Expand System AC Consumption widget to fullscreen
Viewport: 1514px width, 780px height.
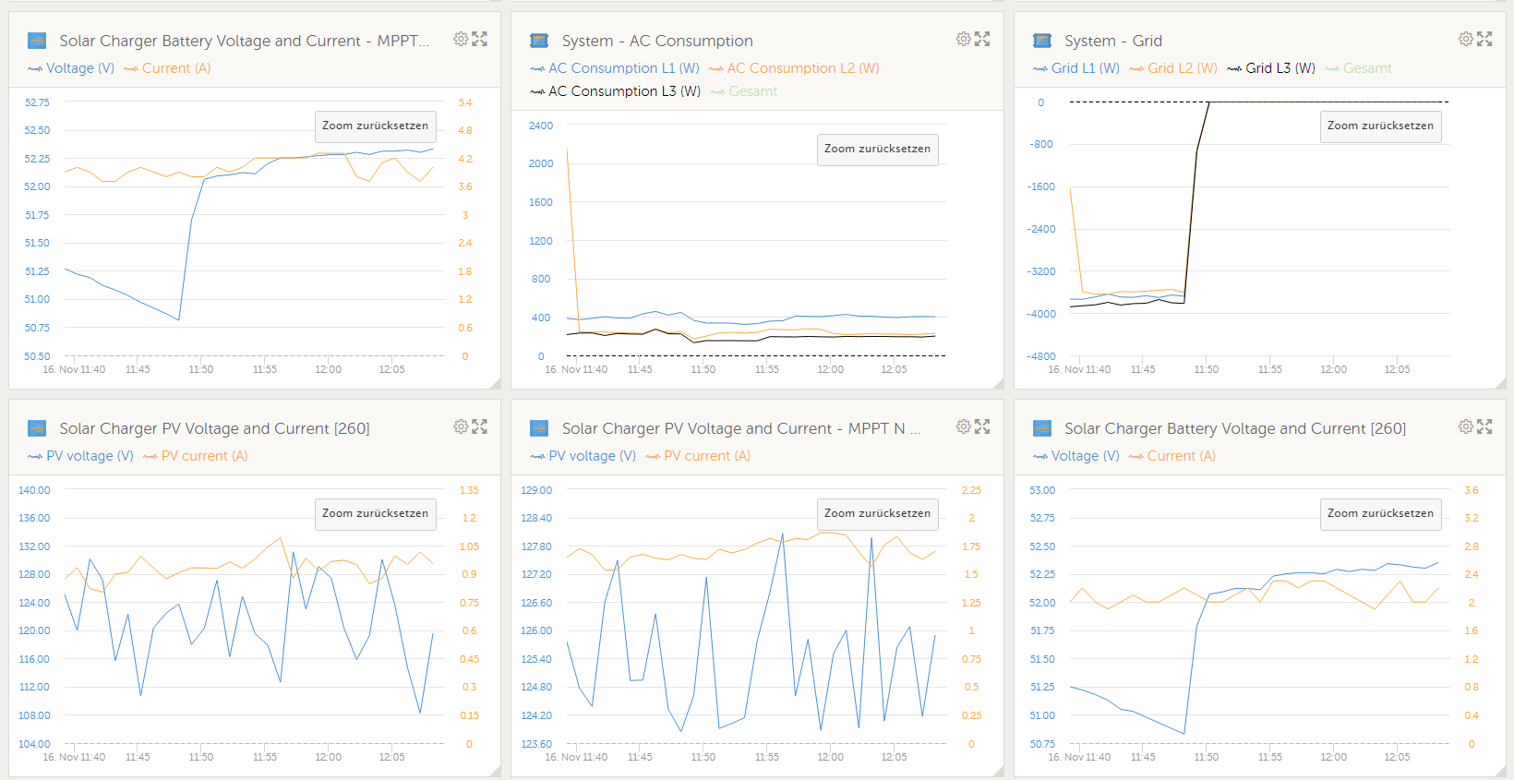(x=982, y=39)
